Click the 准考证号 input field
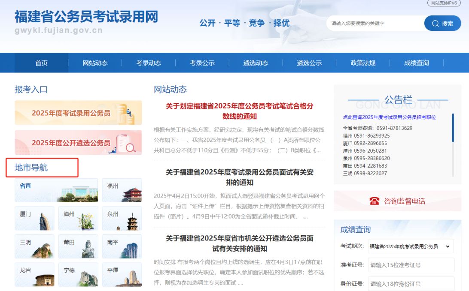Screen dimensions: 469x291 tap(411, 265)
